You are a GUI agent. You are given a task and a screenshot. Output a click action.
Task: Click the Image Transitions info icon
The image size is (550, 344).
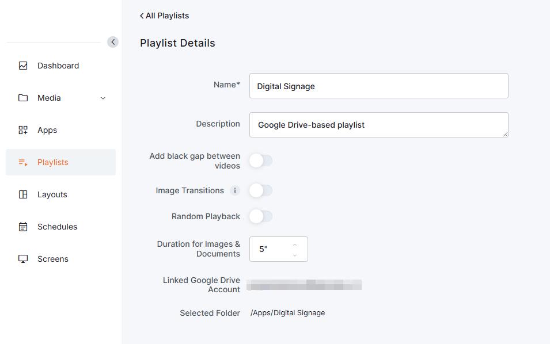(x=234, y=190)
